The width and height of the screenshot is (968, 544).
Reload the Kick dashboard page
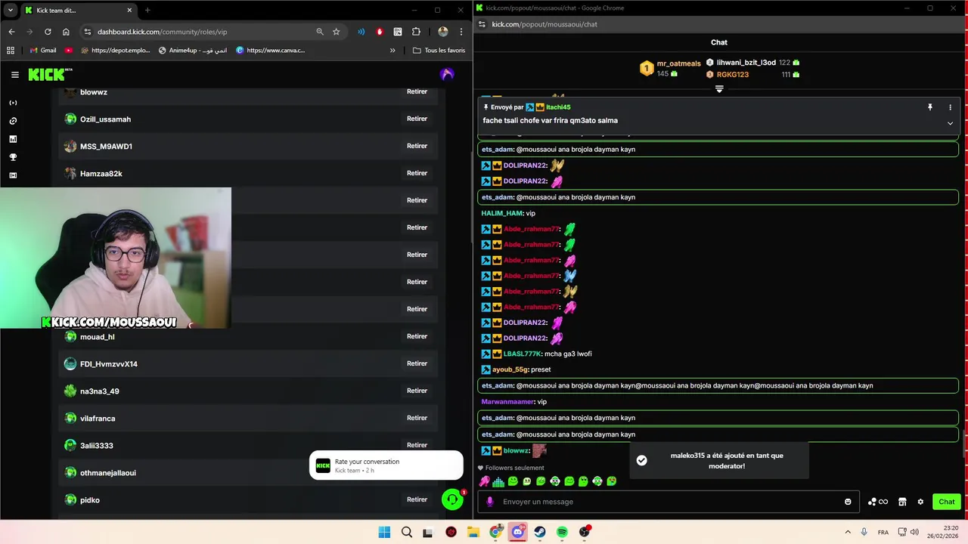[x=48, y=32]
